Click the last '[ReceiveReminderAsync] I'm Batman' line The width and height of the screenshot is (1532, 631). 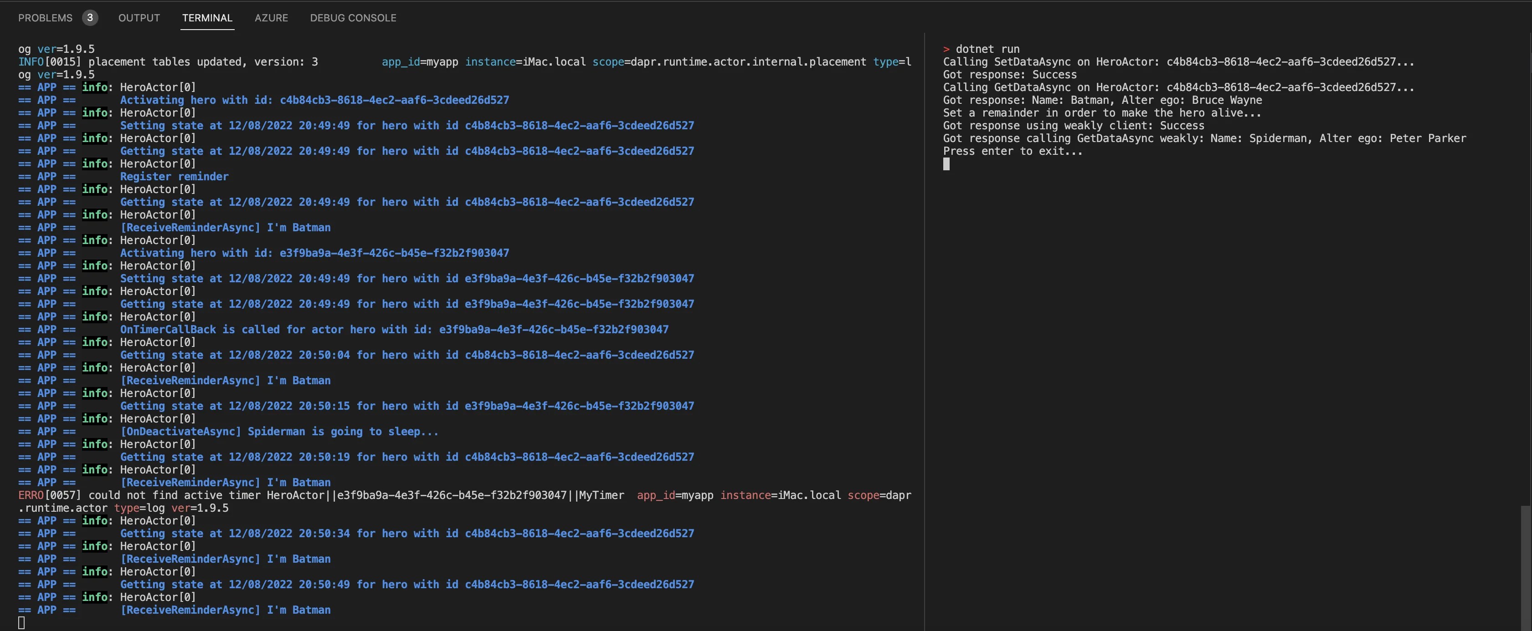[226, 610]
